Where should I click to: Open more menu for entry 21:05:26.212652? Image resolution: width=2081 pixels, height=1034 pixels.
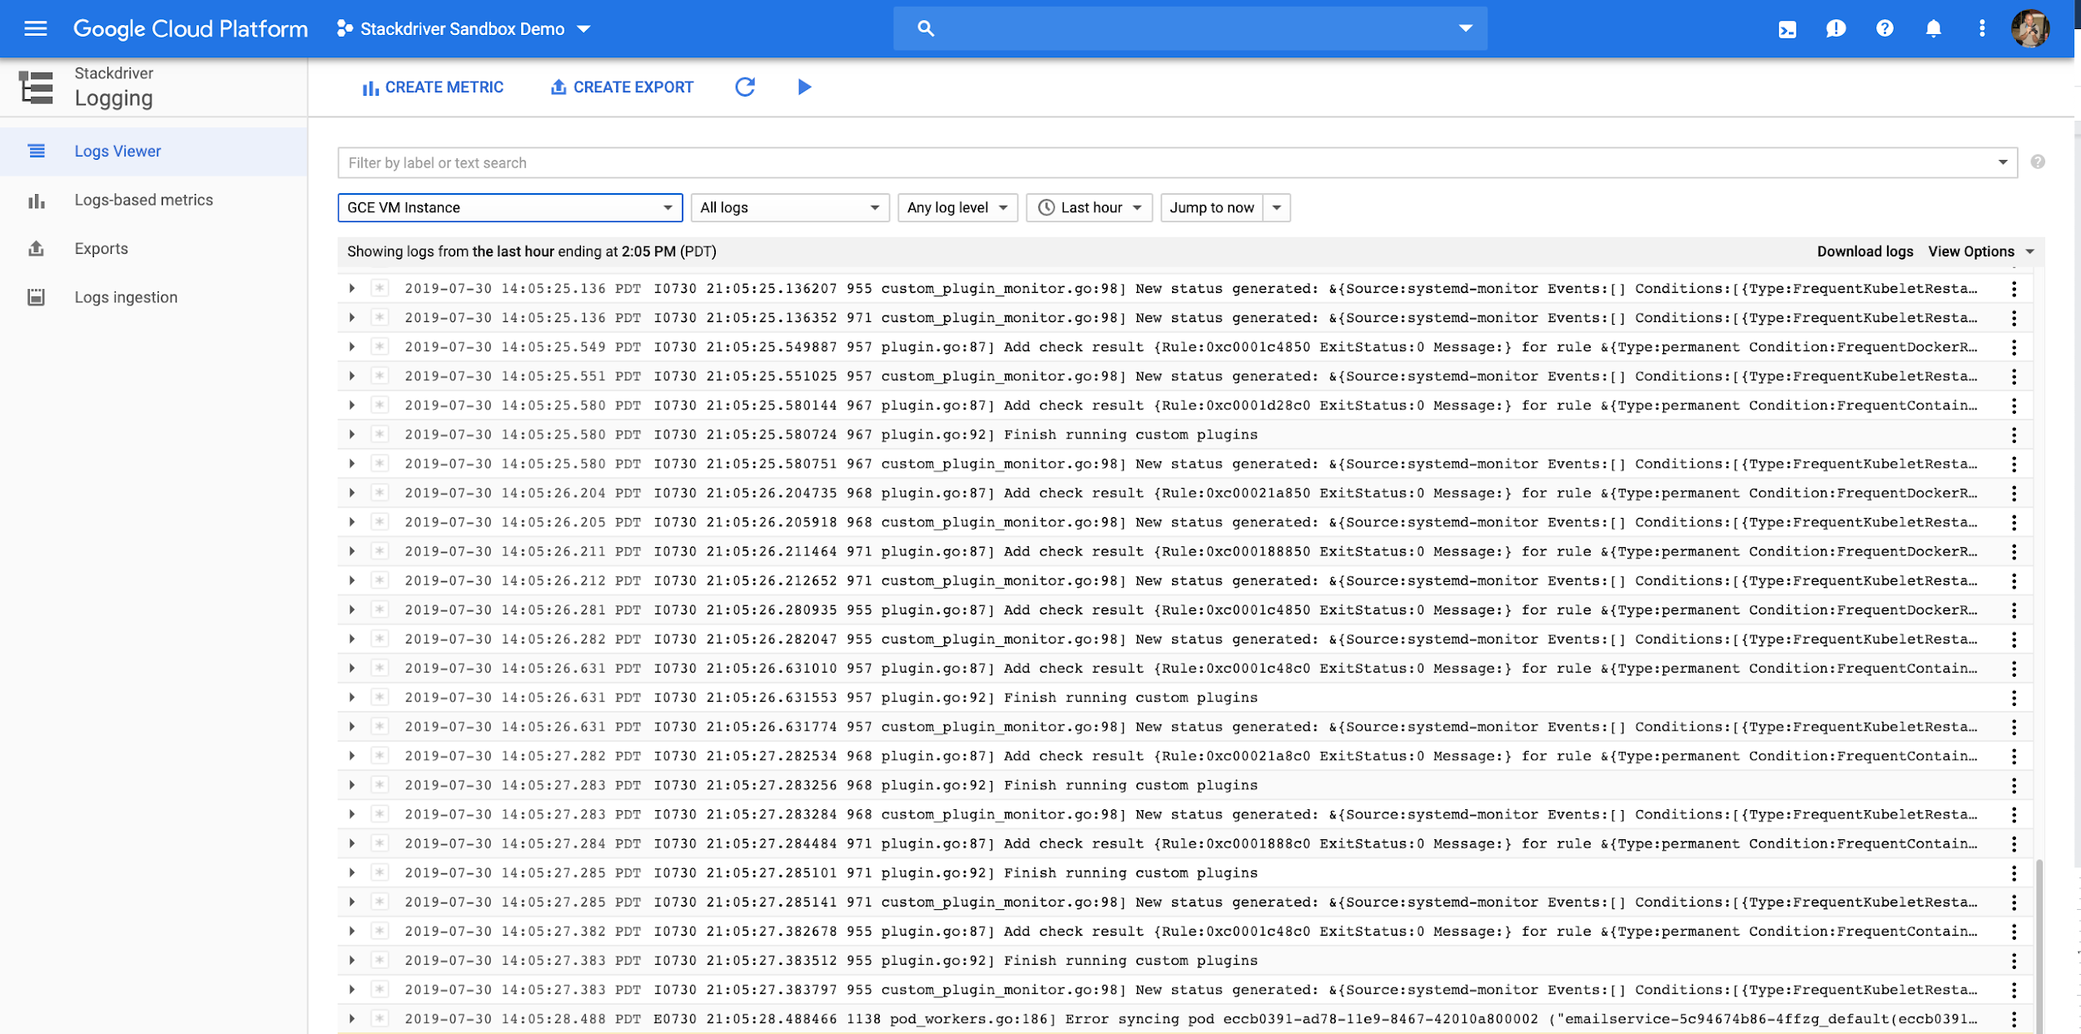(x=2014, y=581)
